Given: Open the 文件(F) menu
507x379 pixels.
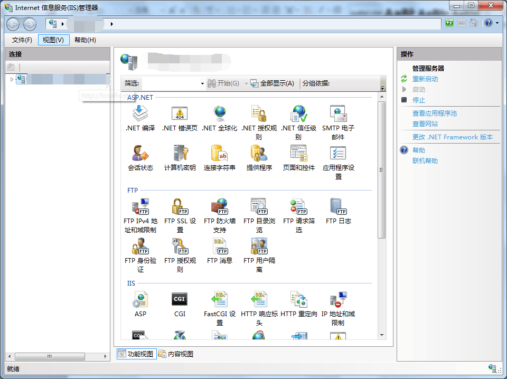Looking at the screenshot, I should click(x=22, y=40).
